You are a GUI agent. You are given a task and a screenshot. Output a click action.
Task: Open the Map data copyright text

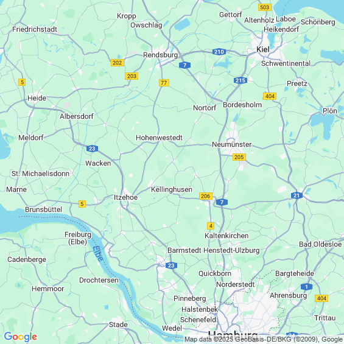(x=264, y=339)
